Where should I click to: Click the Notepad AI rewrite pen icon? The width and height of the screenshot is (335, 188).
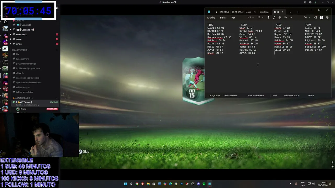click(x=305, y=17)
